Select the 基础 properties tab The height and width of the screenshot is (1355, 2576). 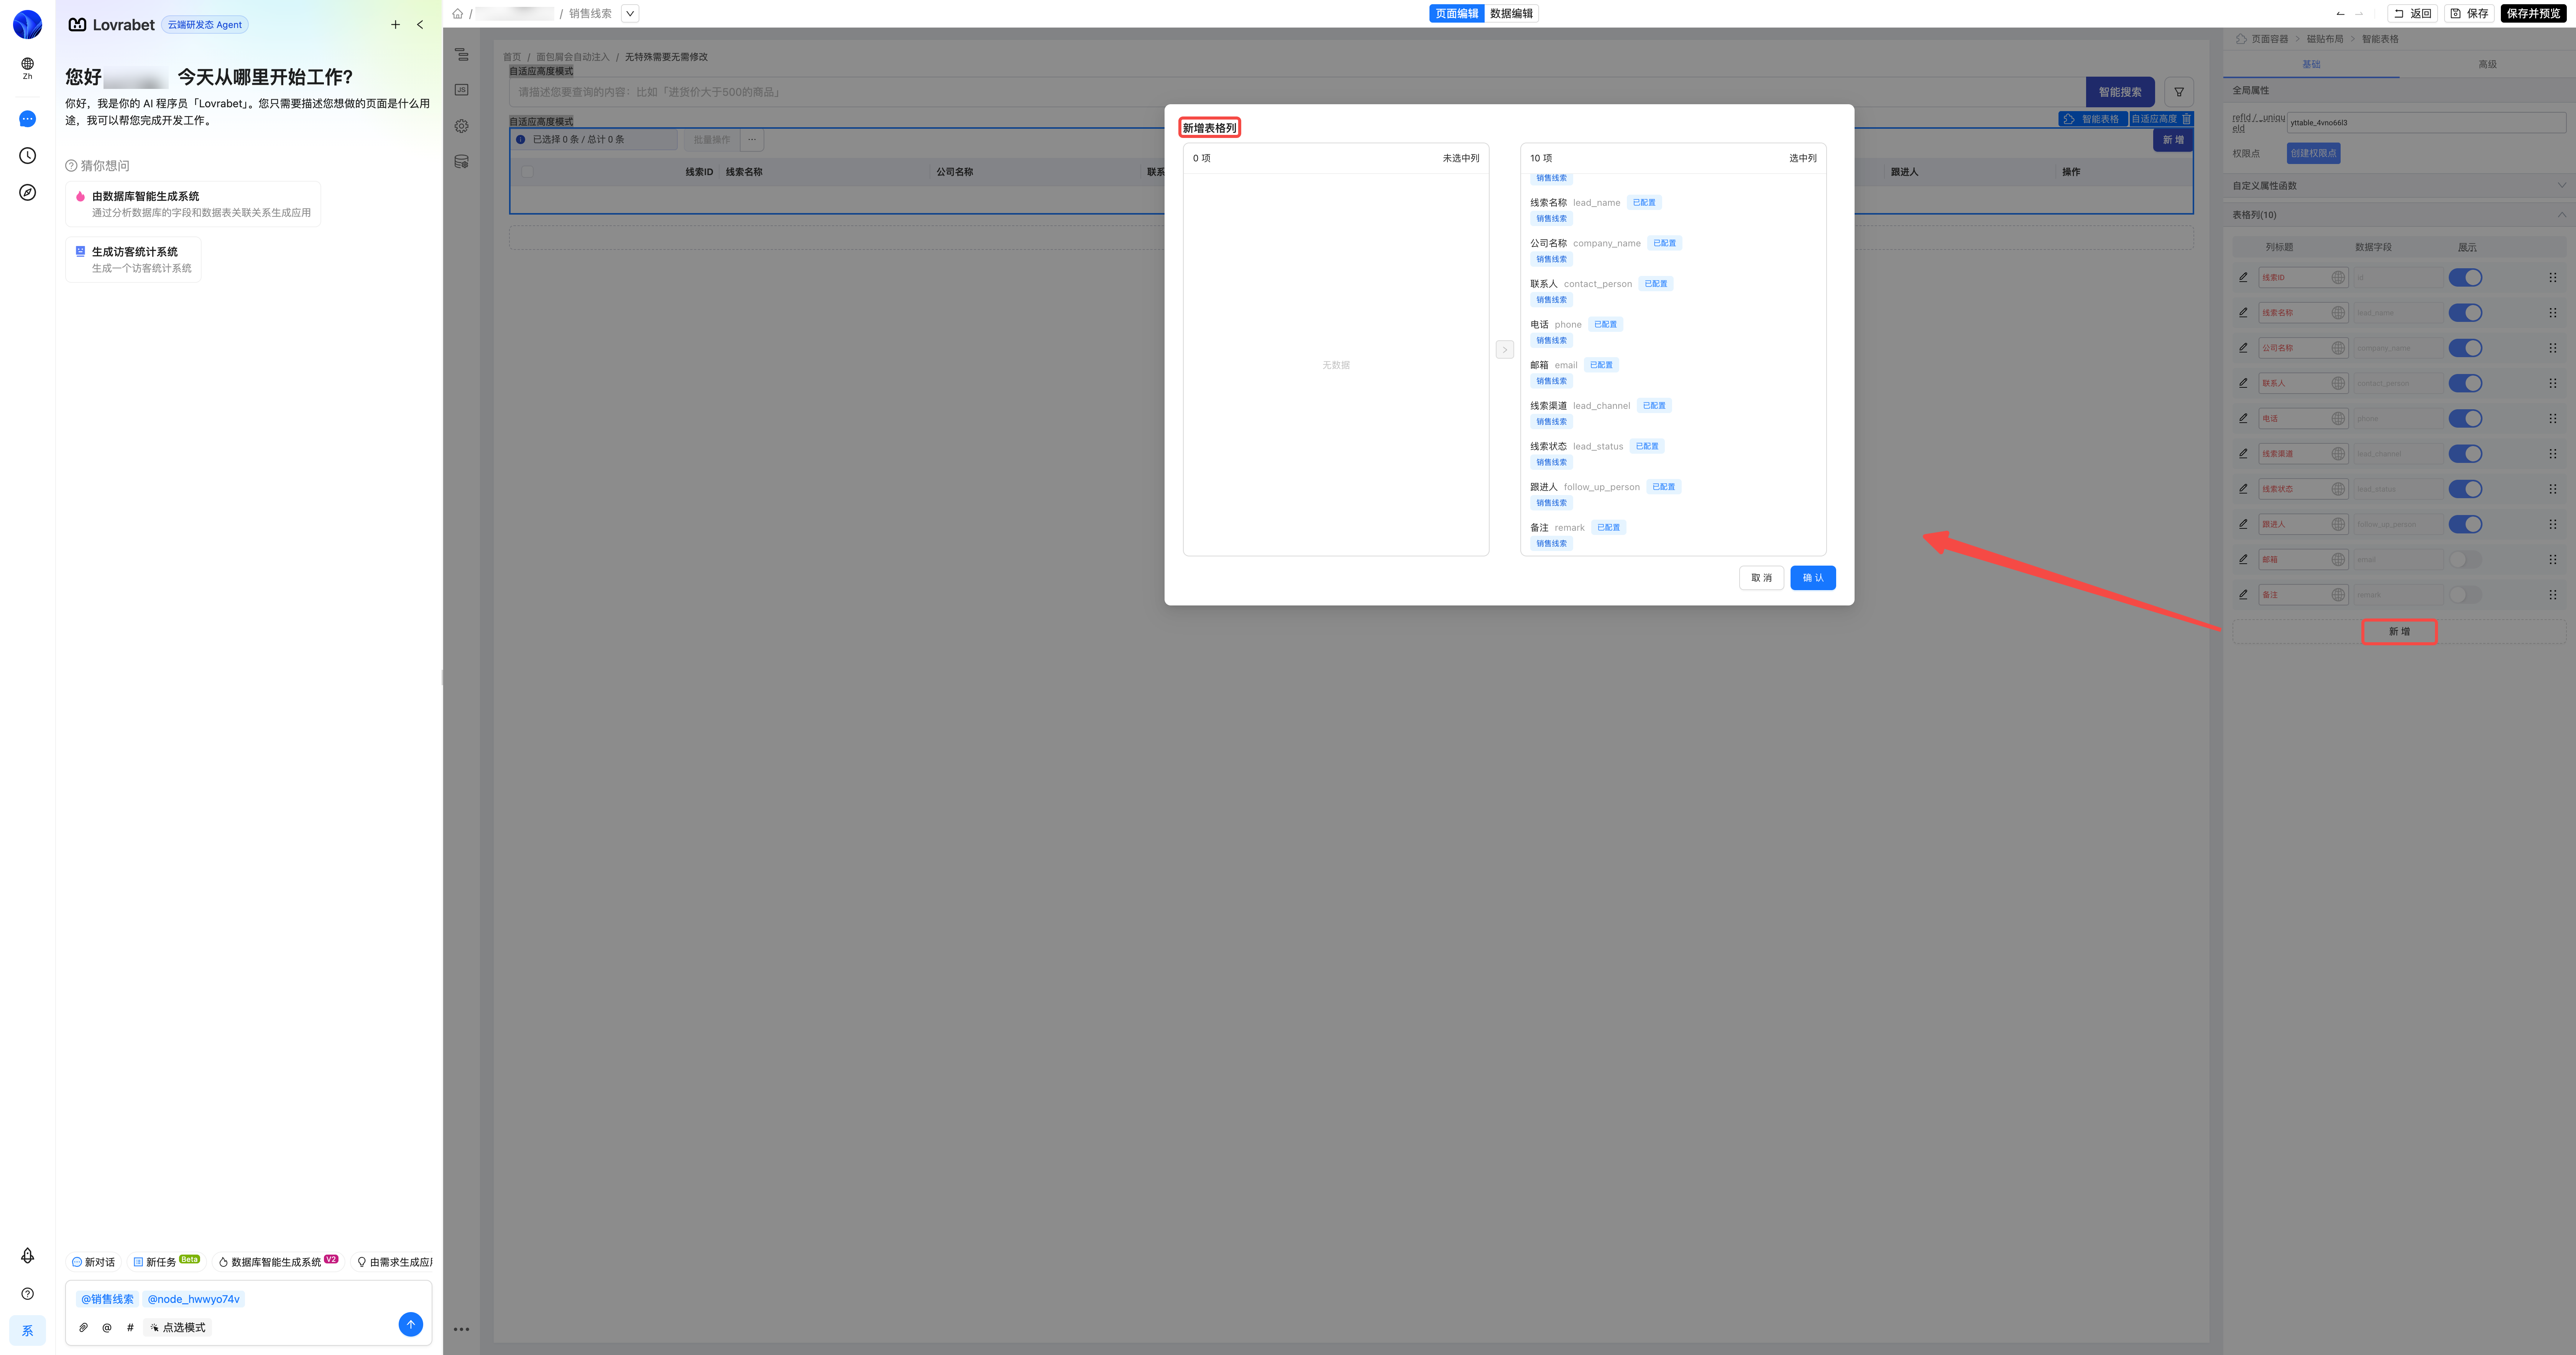pos(2311,64)
